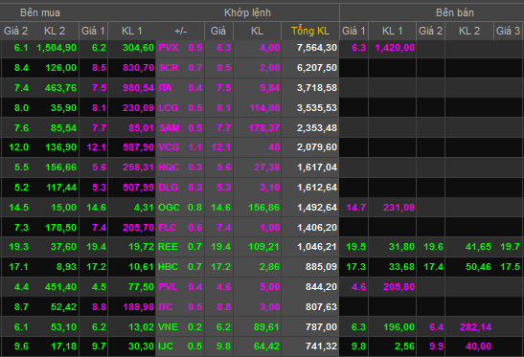Select the FLC stock symbol

(x=167, y=228)
